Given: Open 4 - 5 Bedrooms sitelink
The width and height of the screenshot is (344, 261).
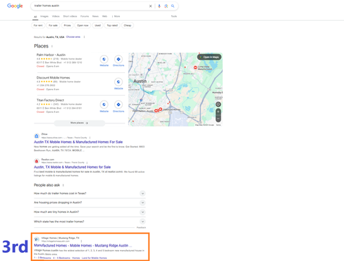Looking at the screenshot, I should pyautogui.click(x=61, y=258).
